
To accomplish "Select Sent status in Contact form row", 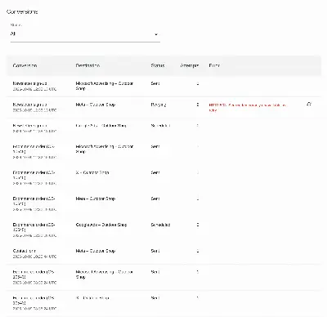I will [x=155, y=251].
